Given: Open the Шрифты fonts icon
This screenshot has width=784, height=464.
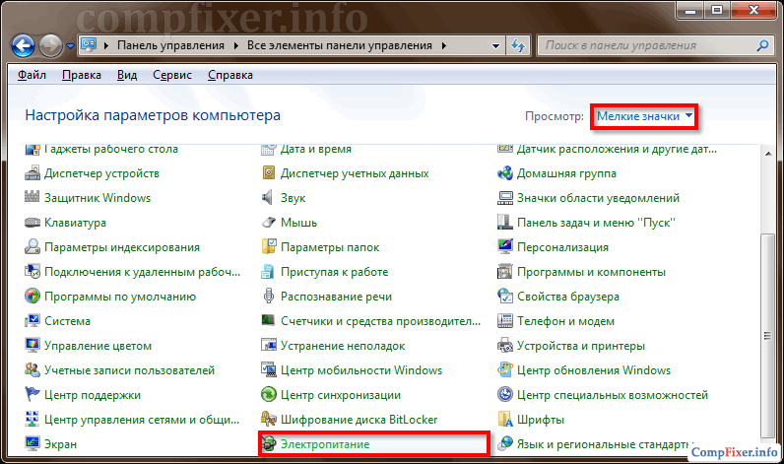Looking at the screenshot, I should 505,419.
